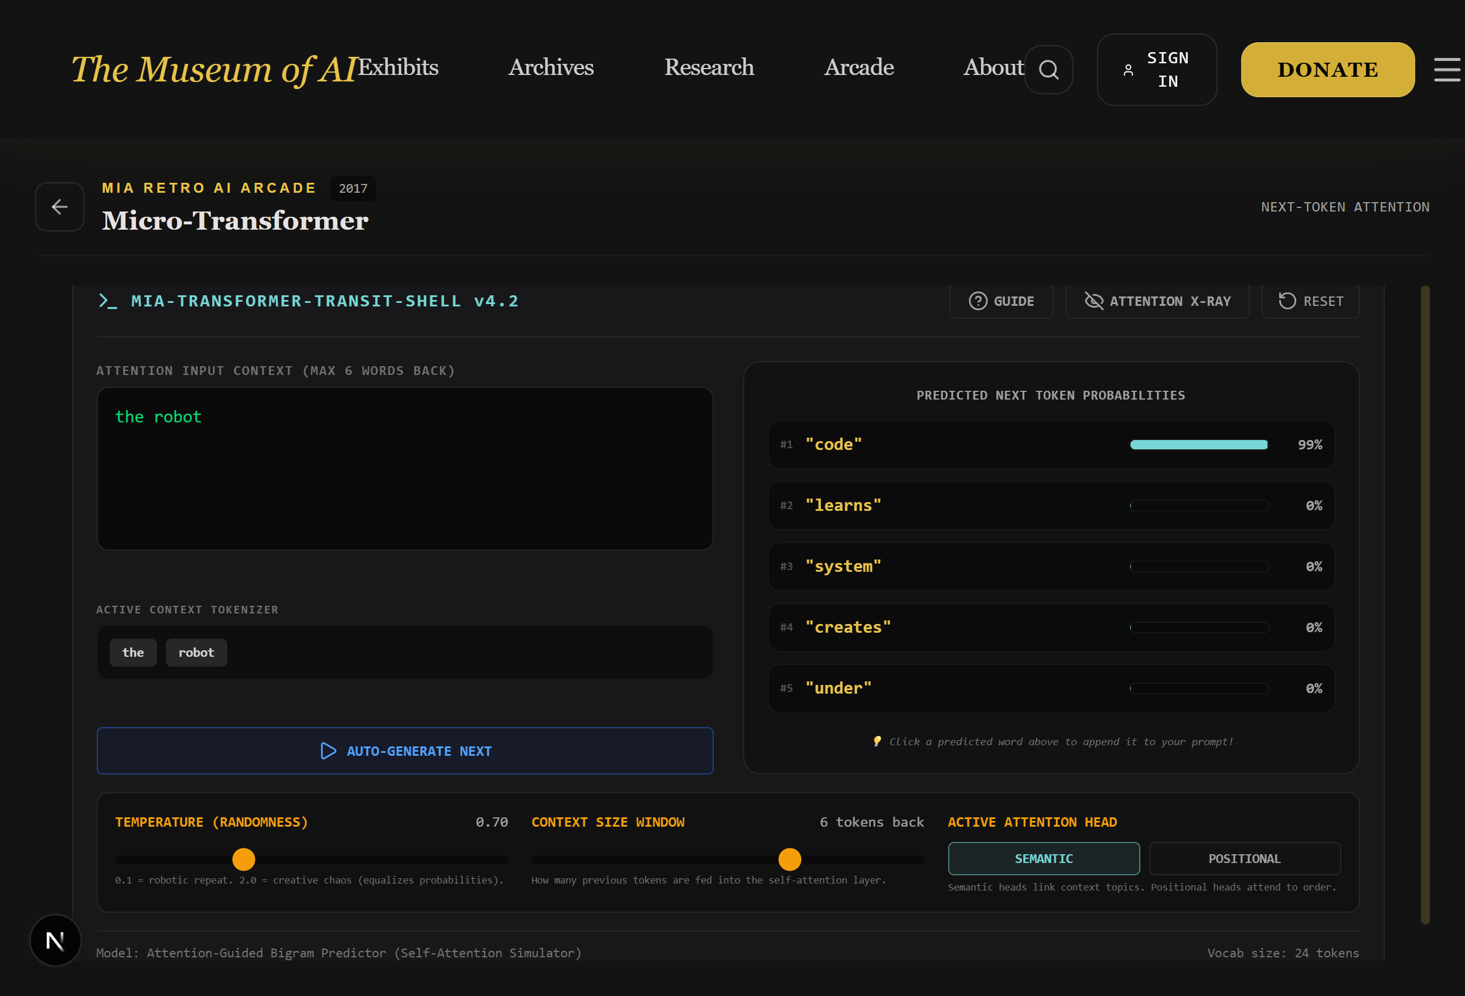Click the Temperature slider handle

click(243, 859)
